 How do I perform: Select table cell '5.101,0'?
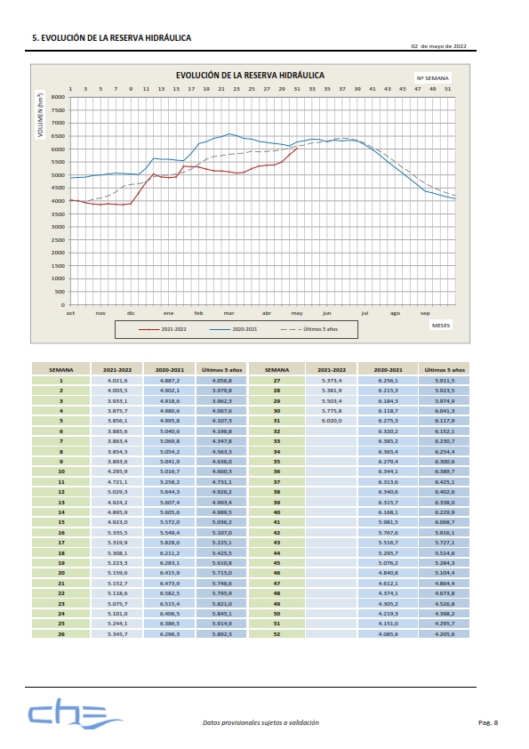(117, 613)
